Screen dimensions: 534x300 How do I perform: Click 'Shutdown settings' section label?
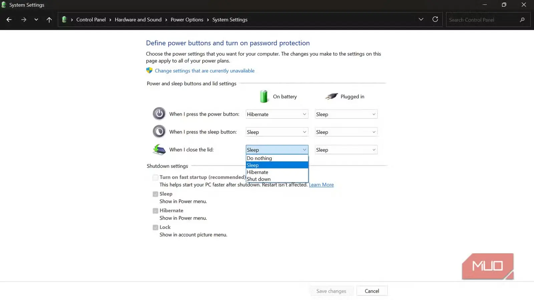[167, 166]
